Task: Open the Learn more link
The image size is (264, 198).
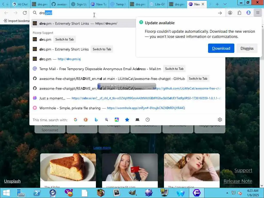Action: click(x=102, y=148)
